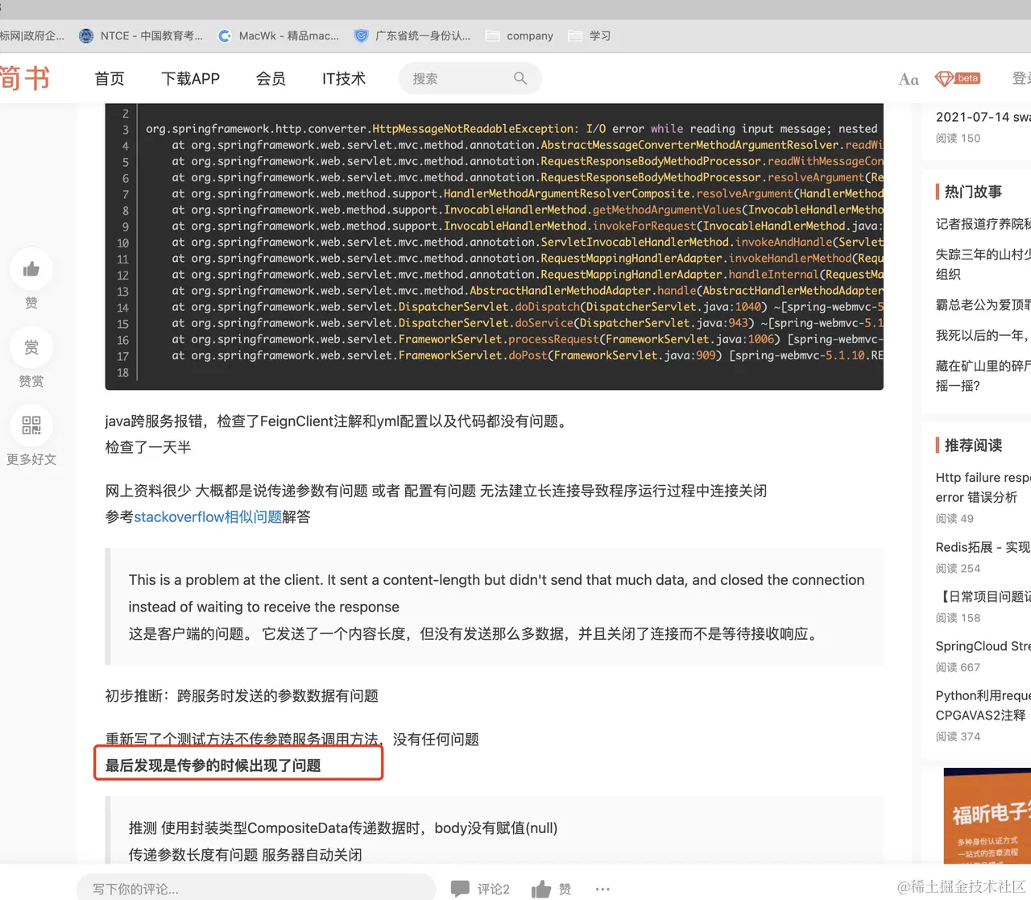This screenshot has width=1031, height=900.
Task: Click the 赏 reward sidebar button
Action: [31, 347]
